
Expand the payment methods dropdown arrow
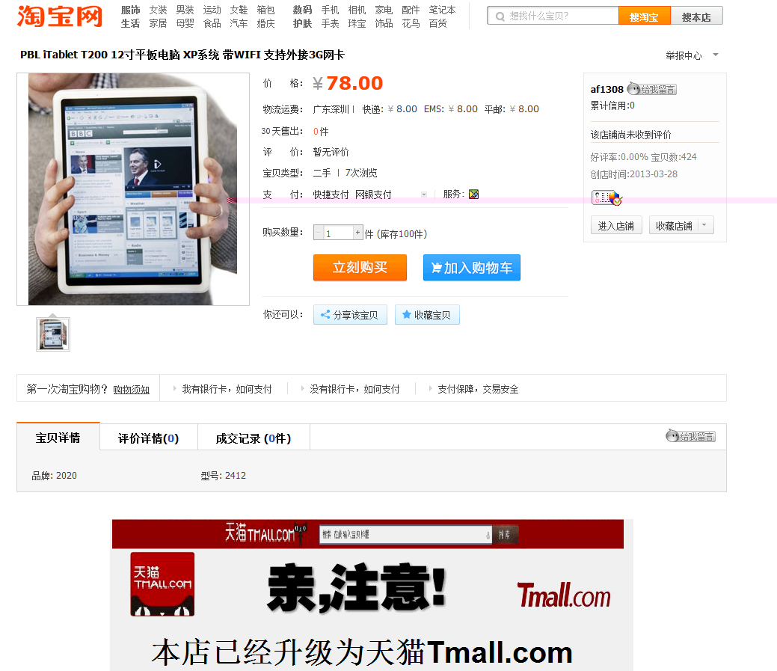point(424,194)
